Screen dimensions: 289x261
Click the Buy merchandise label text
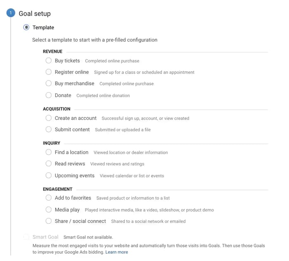tap(74, 83)
